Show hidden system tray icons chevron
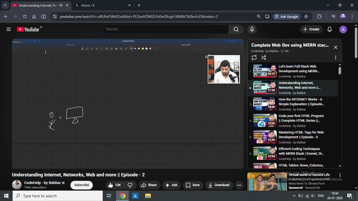This screenshot has height=201, width=358. pos(294,196)
